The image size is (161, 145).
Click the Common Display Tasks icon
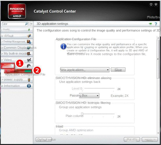coord(29,48)
